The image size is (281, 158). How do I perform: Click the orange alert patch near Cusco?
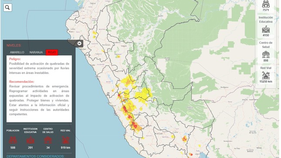[184, 139]
